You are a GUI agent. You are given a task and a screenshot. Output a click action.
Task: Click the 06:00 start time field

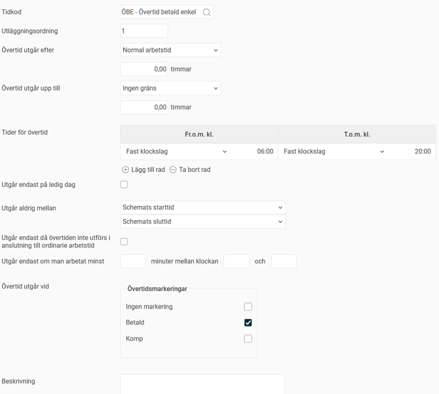[258, 151]
